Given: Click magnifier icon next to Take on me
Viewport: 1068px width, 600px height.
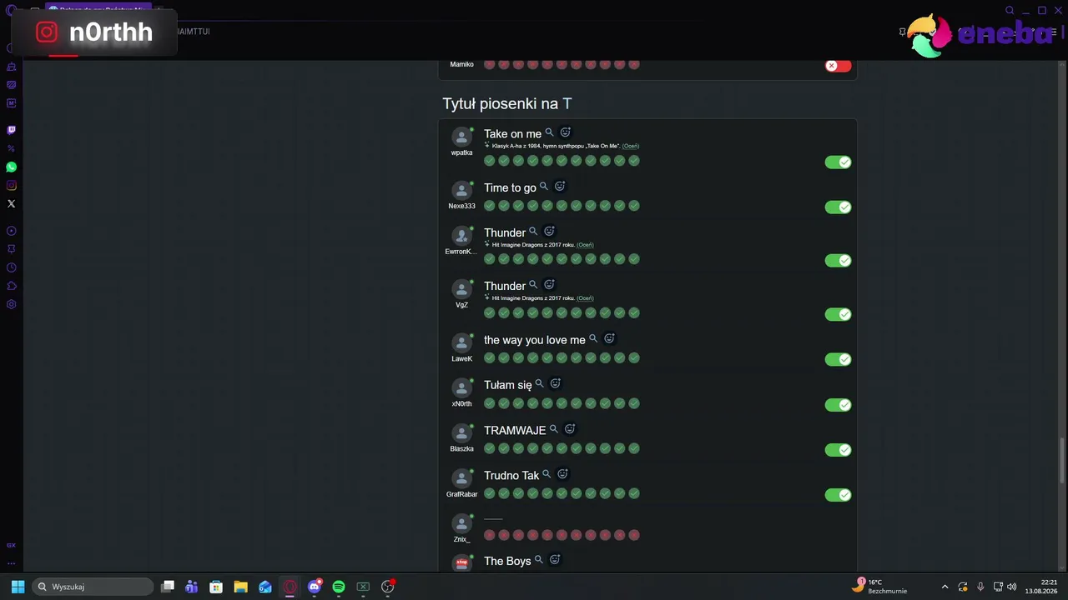Looking at the screenshot, I should click(549, 132).
